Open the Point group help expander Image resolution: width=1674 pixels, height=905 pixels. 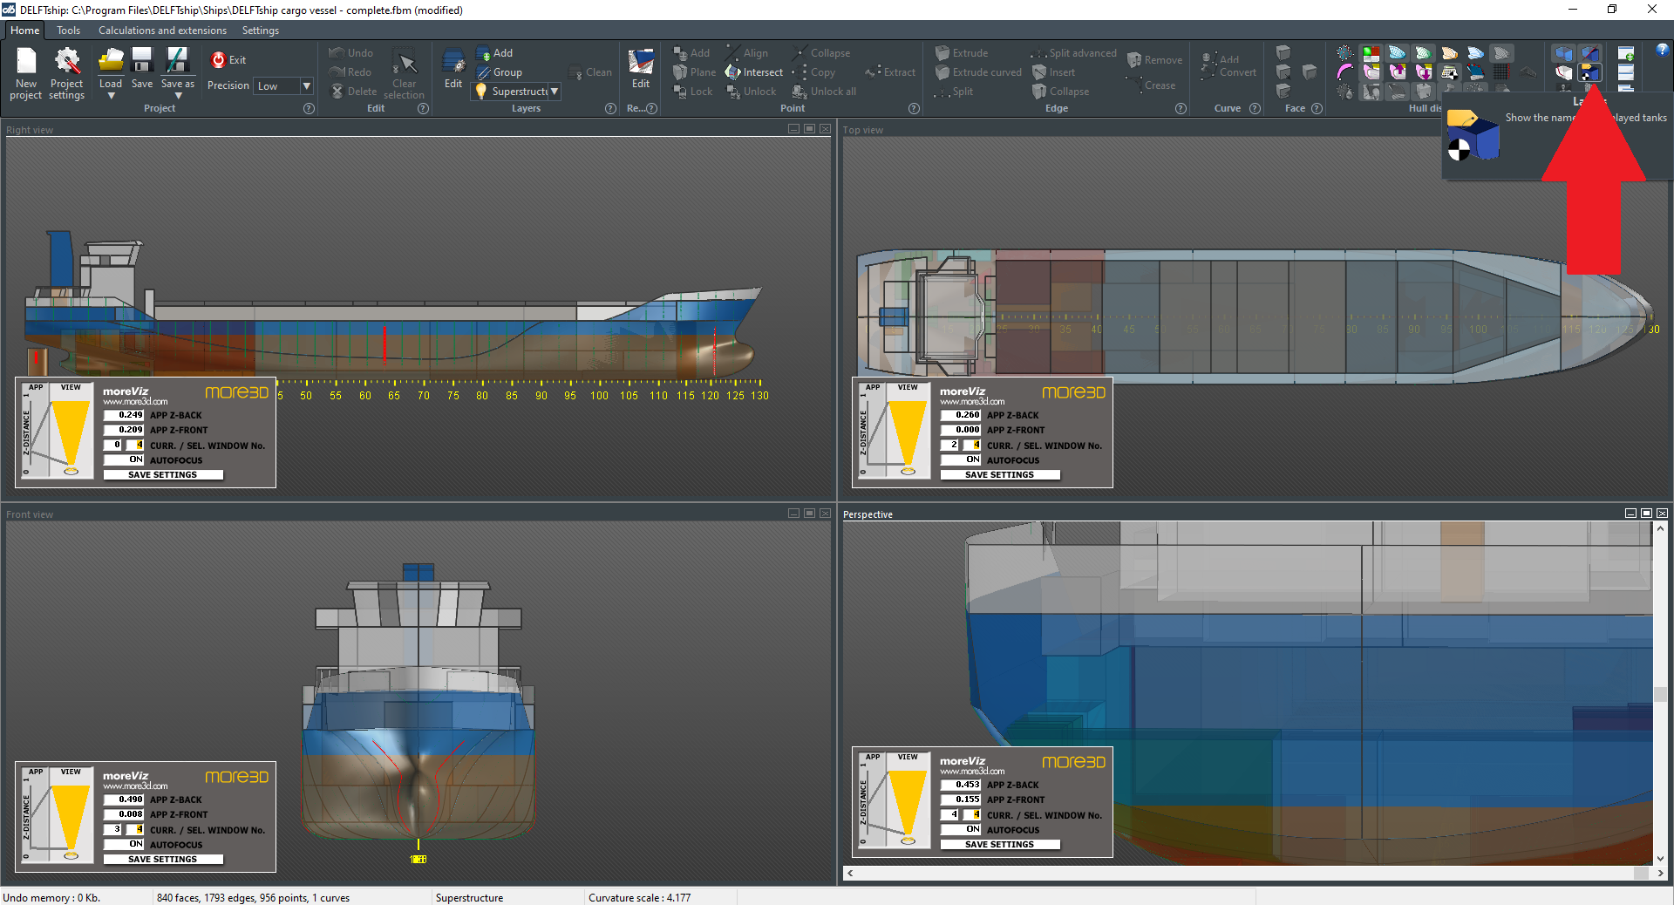pyautogui.click(x=914, y=109)
